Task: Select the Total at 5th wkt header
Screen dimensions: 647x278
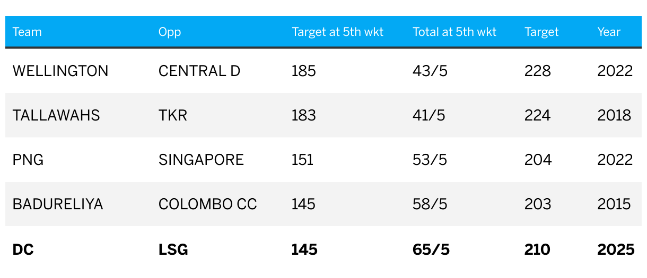Action: (x=454, y=32)
